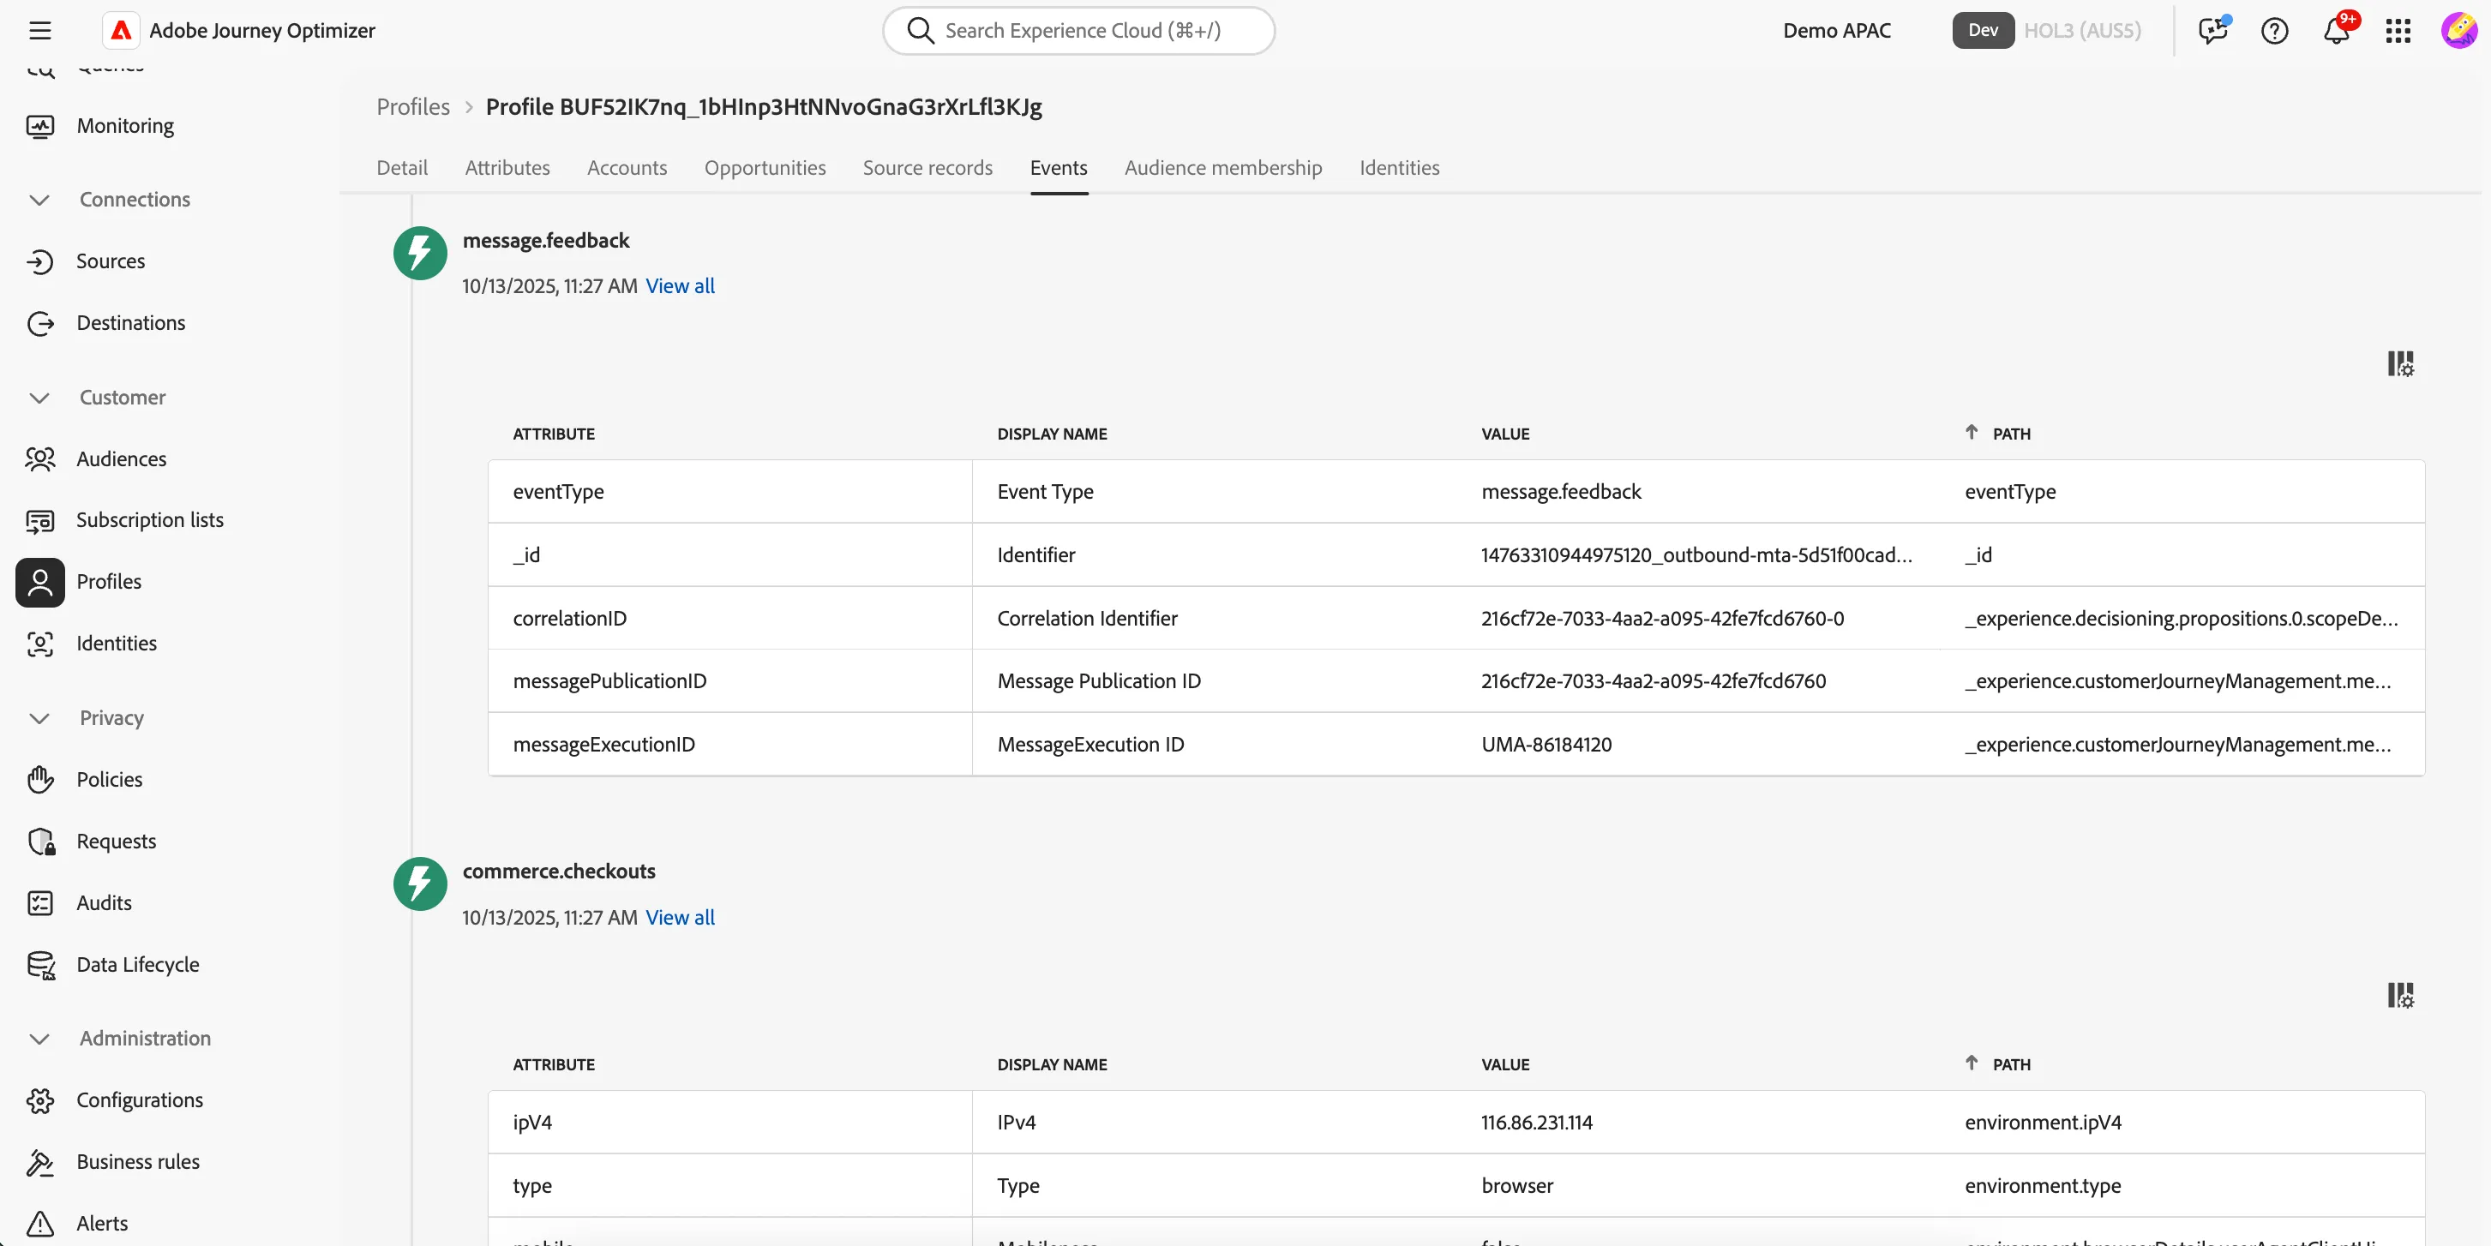Switch to the Attributes tab

point(507,168)
